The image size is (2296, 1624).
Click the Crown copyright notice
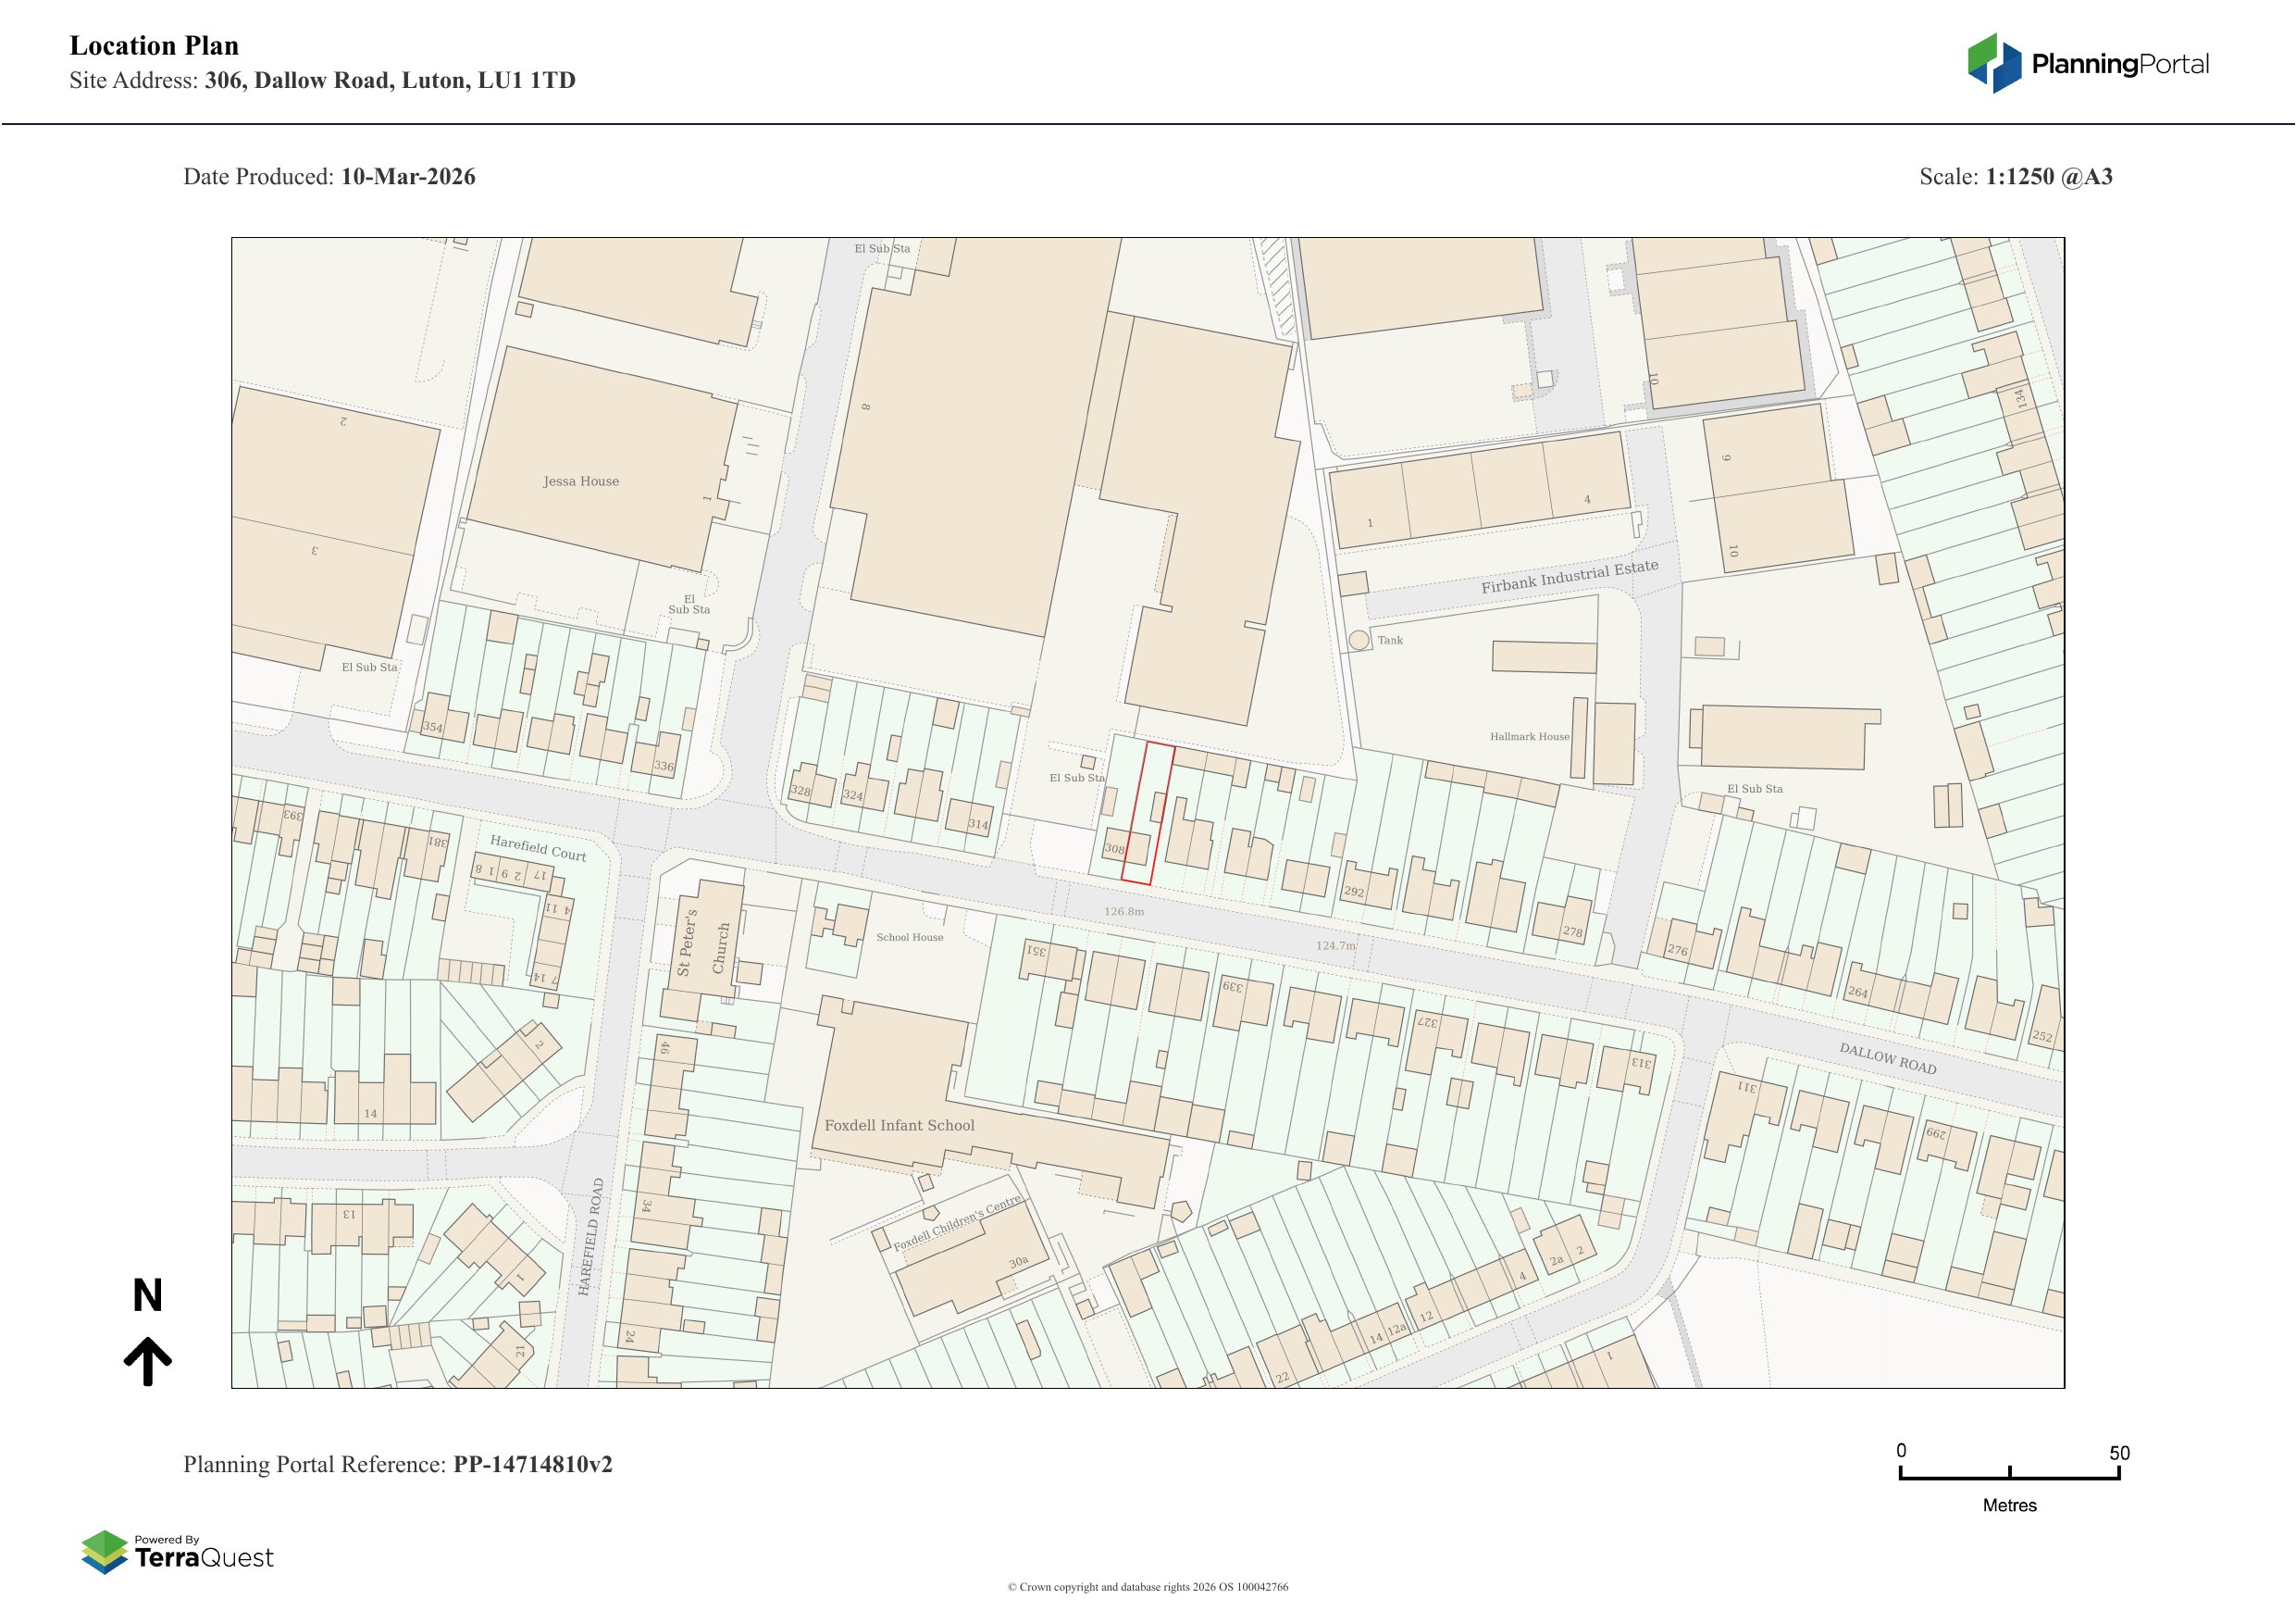[1147, 1587]
